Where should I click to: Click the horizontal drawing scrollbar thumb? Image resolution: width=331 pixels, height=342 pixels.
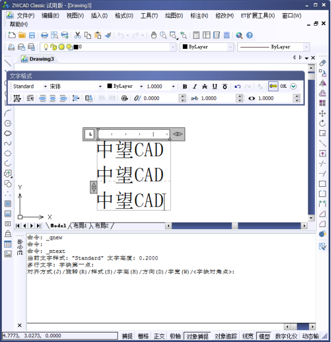(x=235, y=226)
